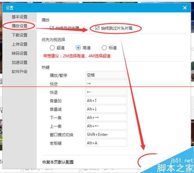Open the 基本设置 tab
Screen dimensions: 194x173
pyautogui.click(x=19, y=17)
